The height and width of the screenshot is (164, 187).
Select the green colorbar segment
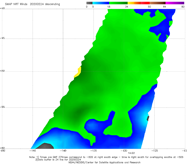coord(118,3)
